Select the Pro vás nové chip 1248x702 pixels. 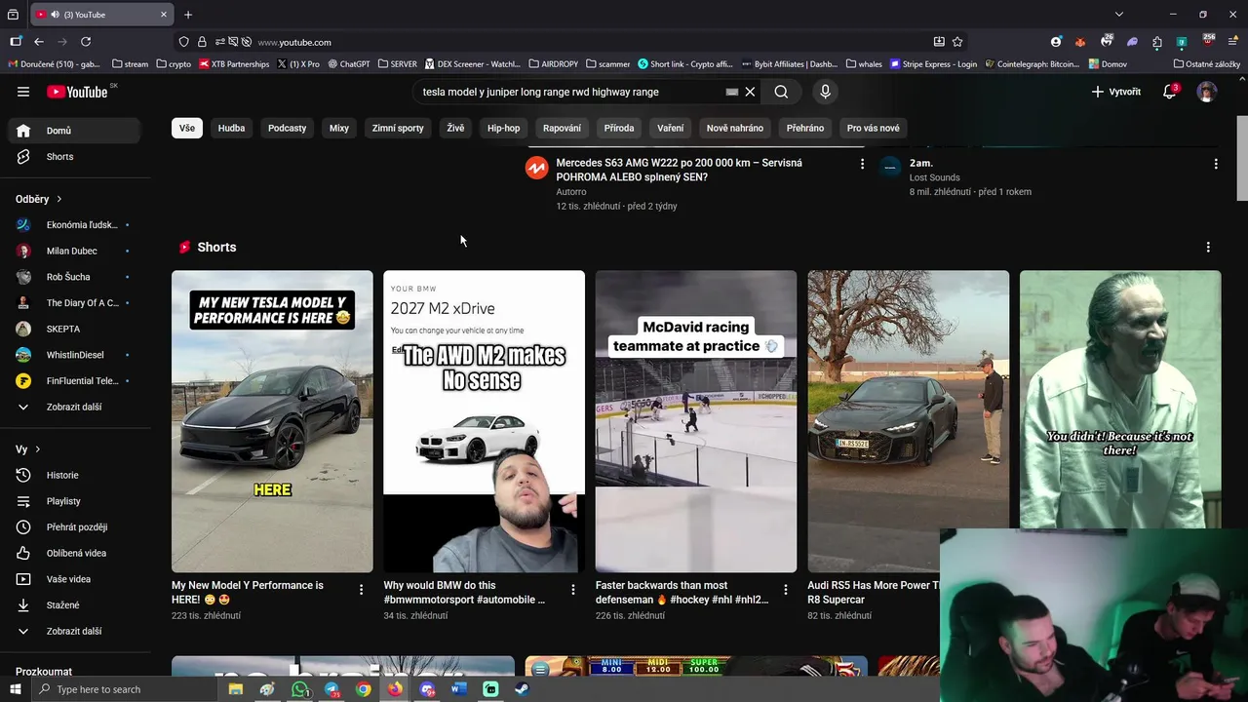(874, 128)
